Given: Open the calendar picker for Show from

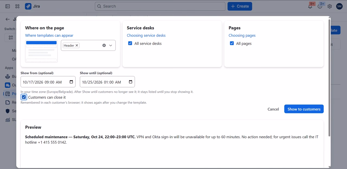Looking at the screenshot, I should [71, 82].
